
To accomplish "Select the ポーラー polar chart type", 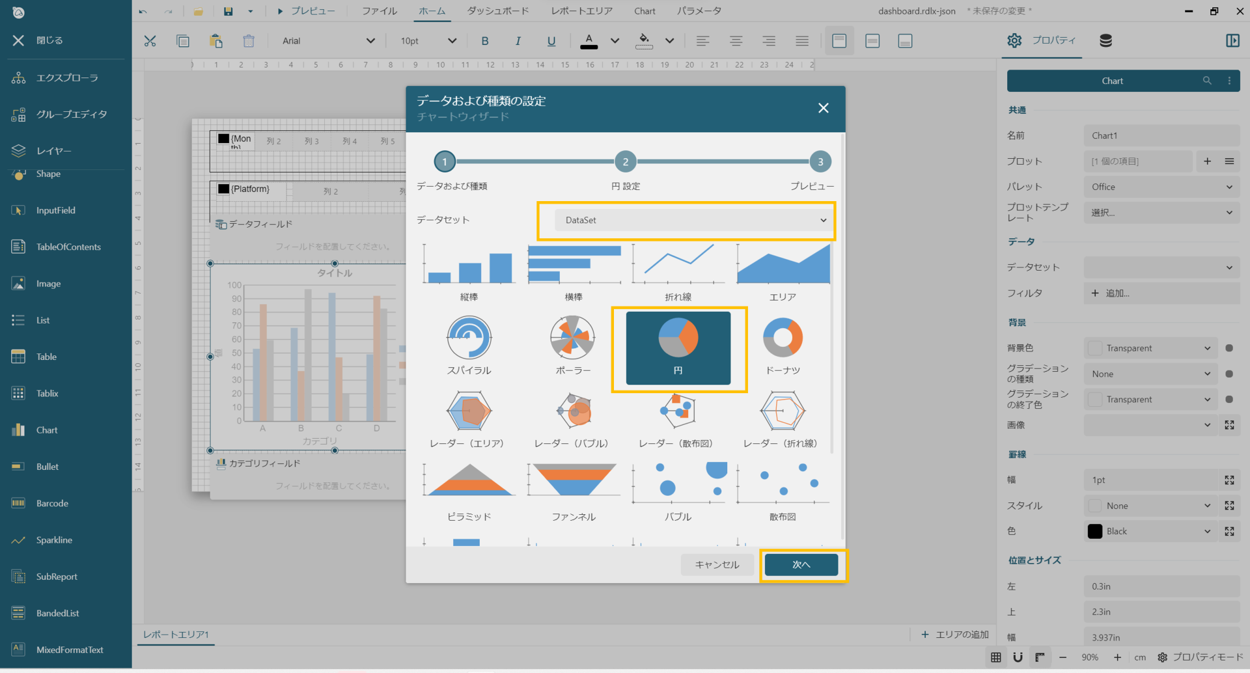I will pos(574,347).
